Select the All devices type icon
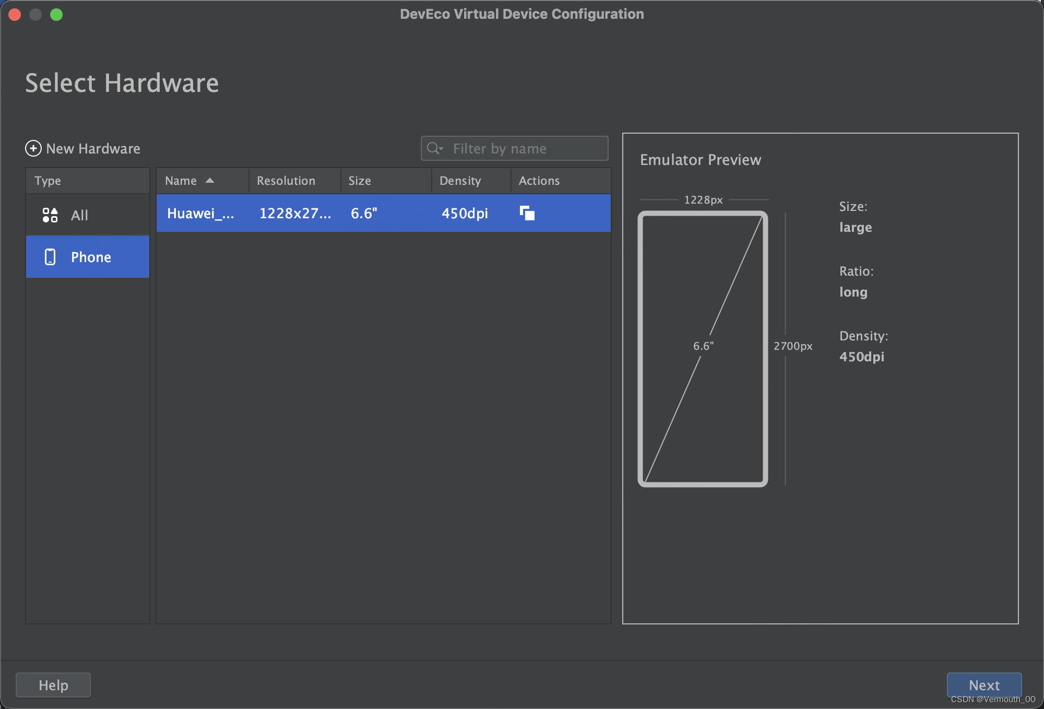 (x=50, y=214)
